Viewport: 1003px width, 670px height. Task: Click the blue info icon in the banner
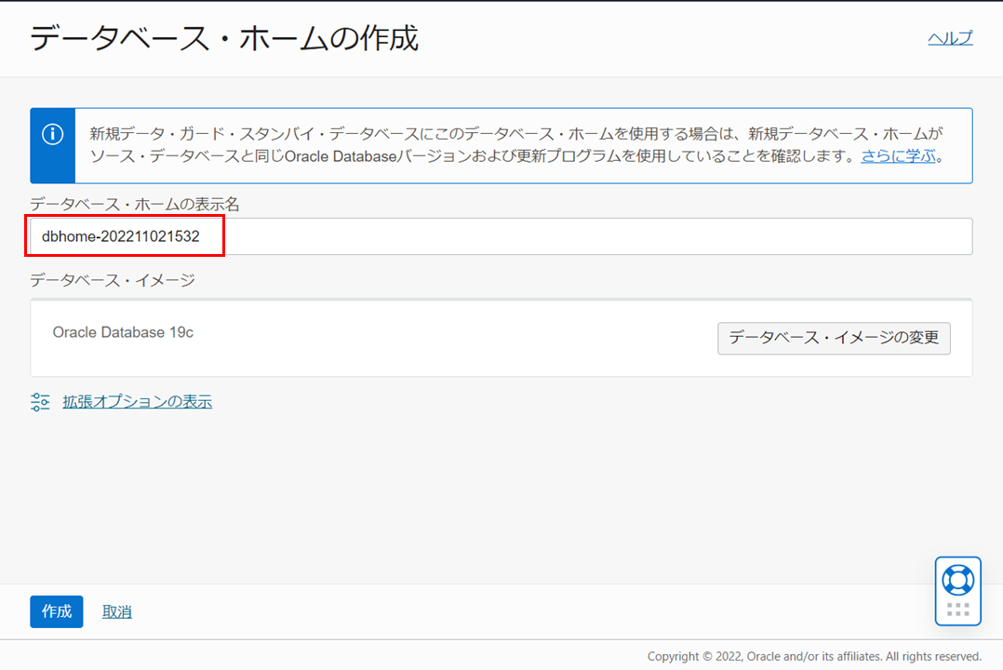tap(53, 134)
